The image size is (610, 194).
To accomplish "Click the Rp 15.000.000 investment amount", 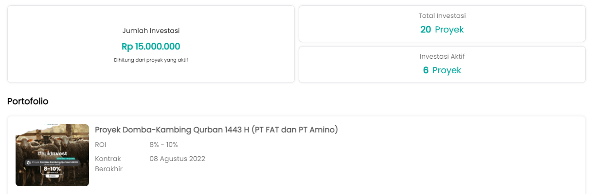I will point(151,47).
